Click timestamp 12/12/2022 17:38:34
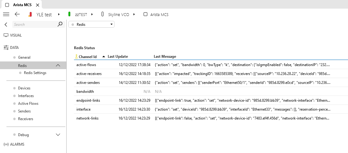 coord(134,65)
